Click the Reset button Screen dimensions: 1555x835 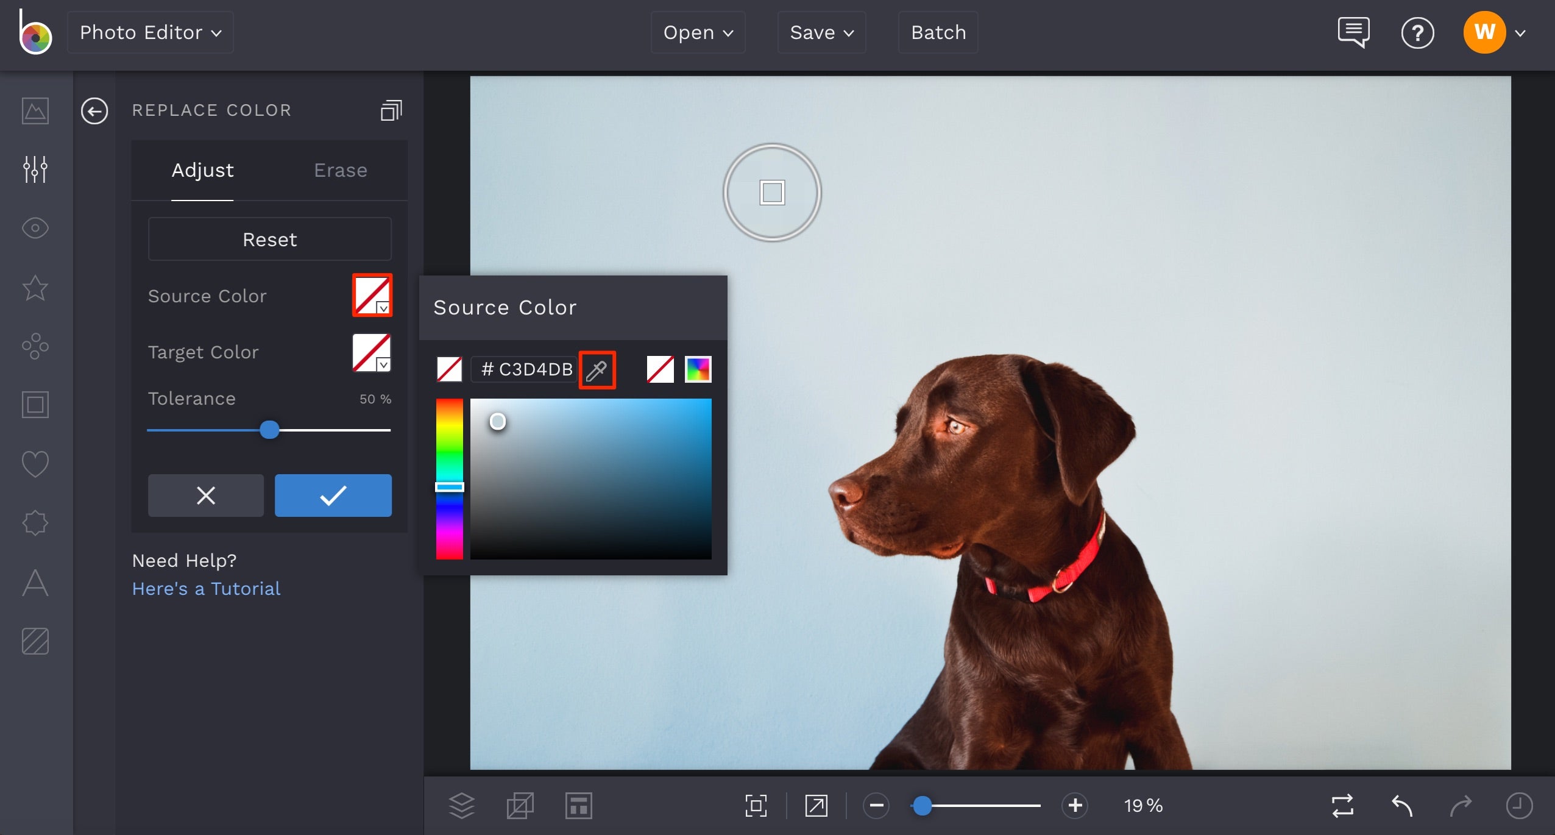click(269, 239)
